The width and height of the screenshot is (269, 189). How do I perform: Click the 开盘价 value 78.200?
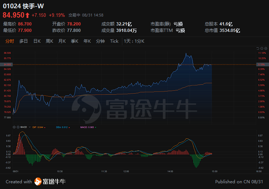[74, 24]
